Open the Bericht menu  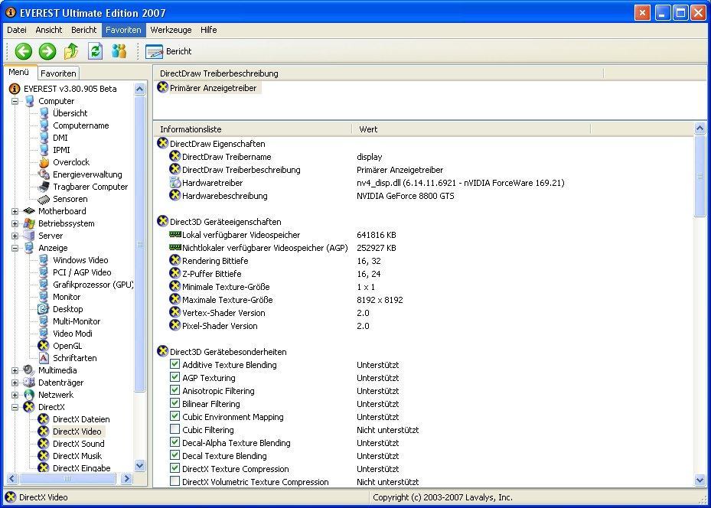[84, 30]
